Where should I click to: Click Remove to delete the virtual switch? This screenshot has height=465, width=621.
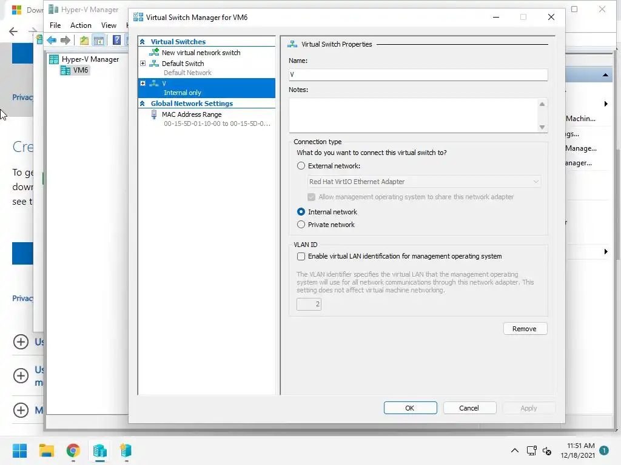[525, 329]
